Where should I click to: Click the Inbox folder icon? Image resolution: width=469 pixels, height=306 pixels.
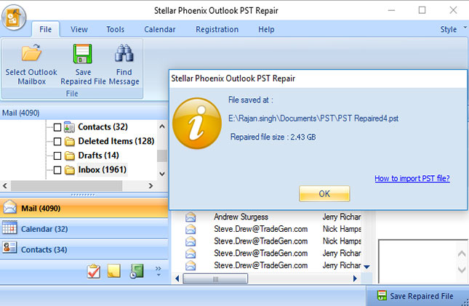tap(70, 170)
